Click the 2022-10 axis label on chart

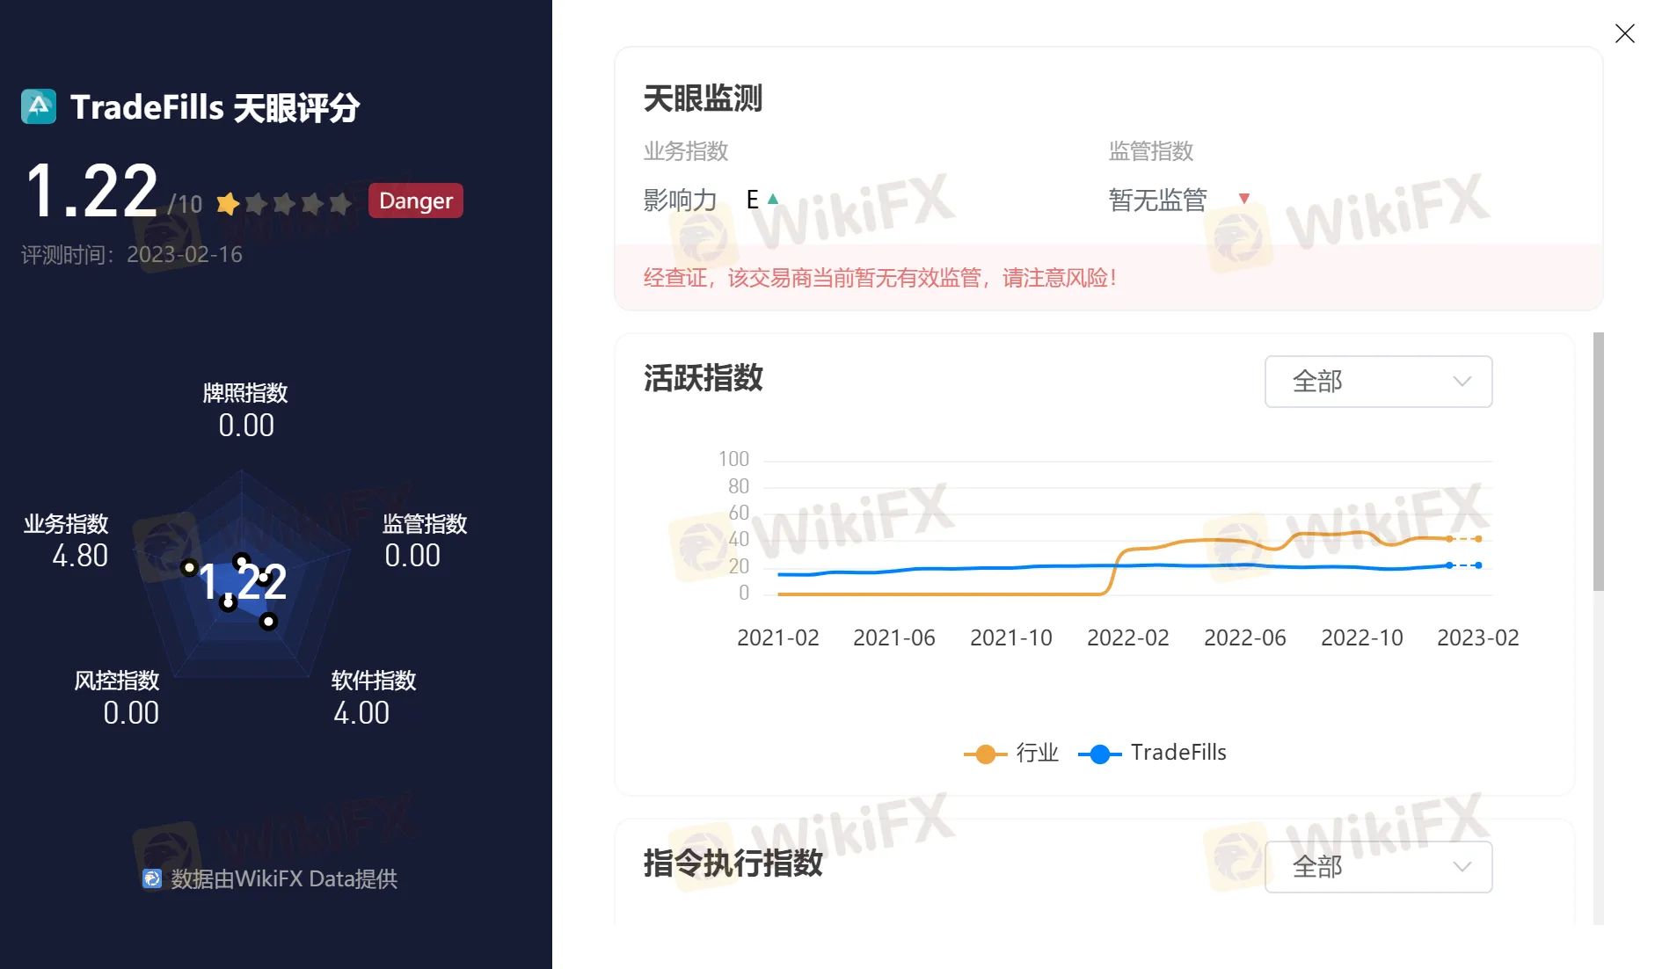click(1362, 637)
